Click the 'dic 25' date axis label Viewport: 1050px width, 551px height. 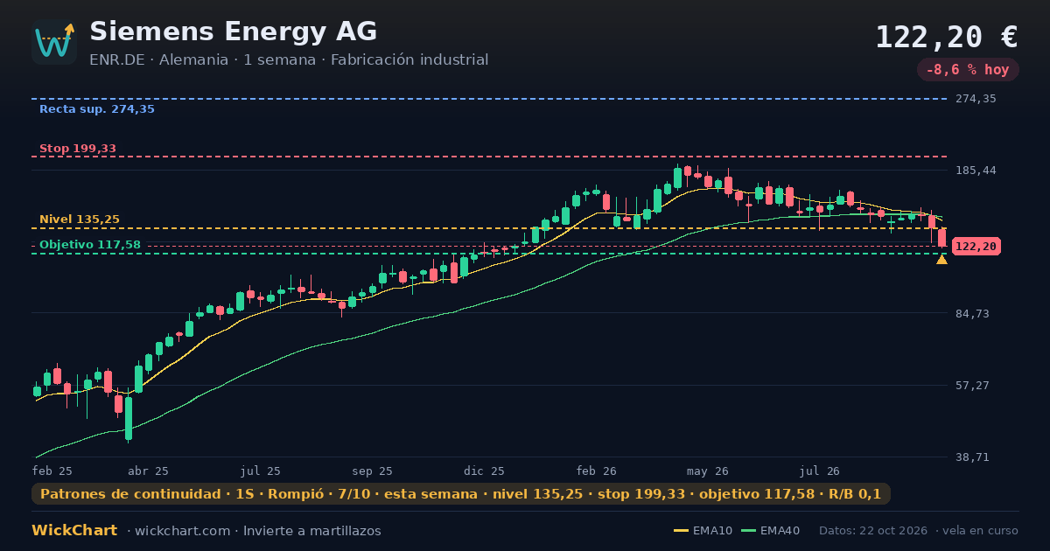point(484,471)
